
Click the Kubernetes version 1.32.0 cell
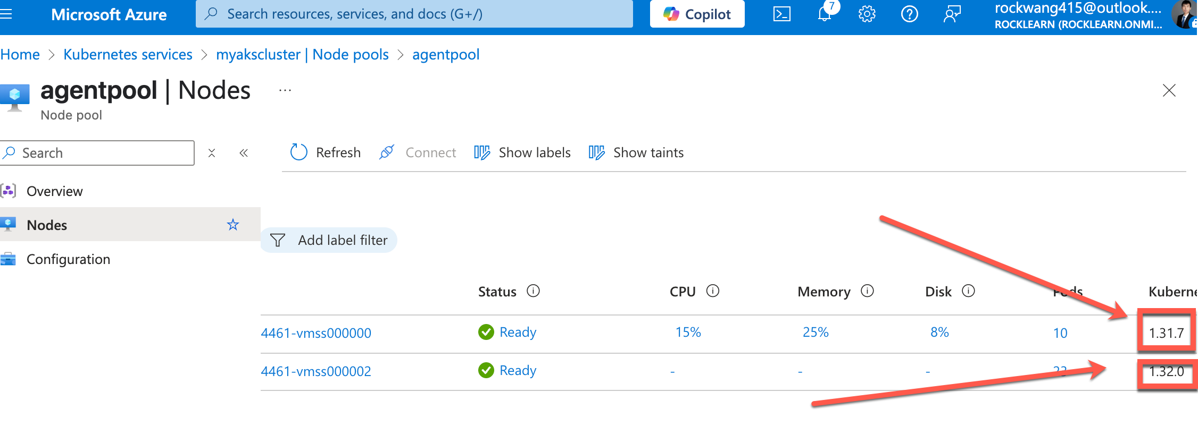pyautogui.click(x=1166, y=371)
